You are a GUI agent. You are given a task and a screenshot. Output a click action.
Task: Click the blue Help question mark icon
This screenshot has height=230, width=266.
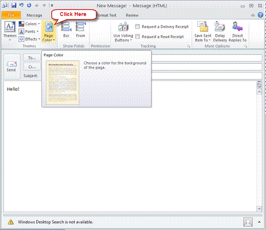point(260,15)
